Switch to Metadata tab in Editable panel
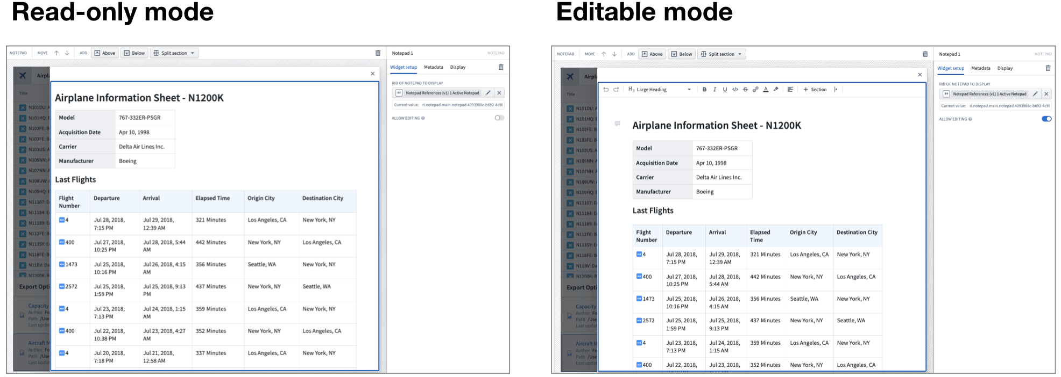 click(981, 68)
